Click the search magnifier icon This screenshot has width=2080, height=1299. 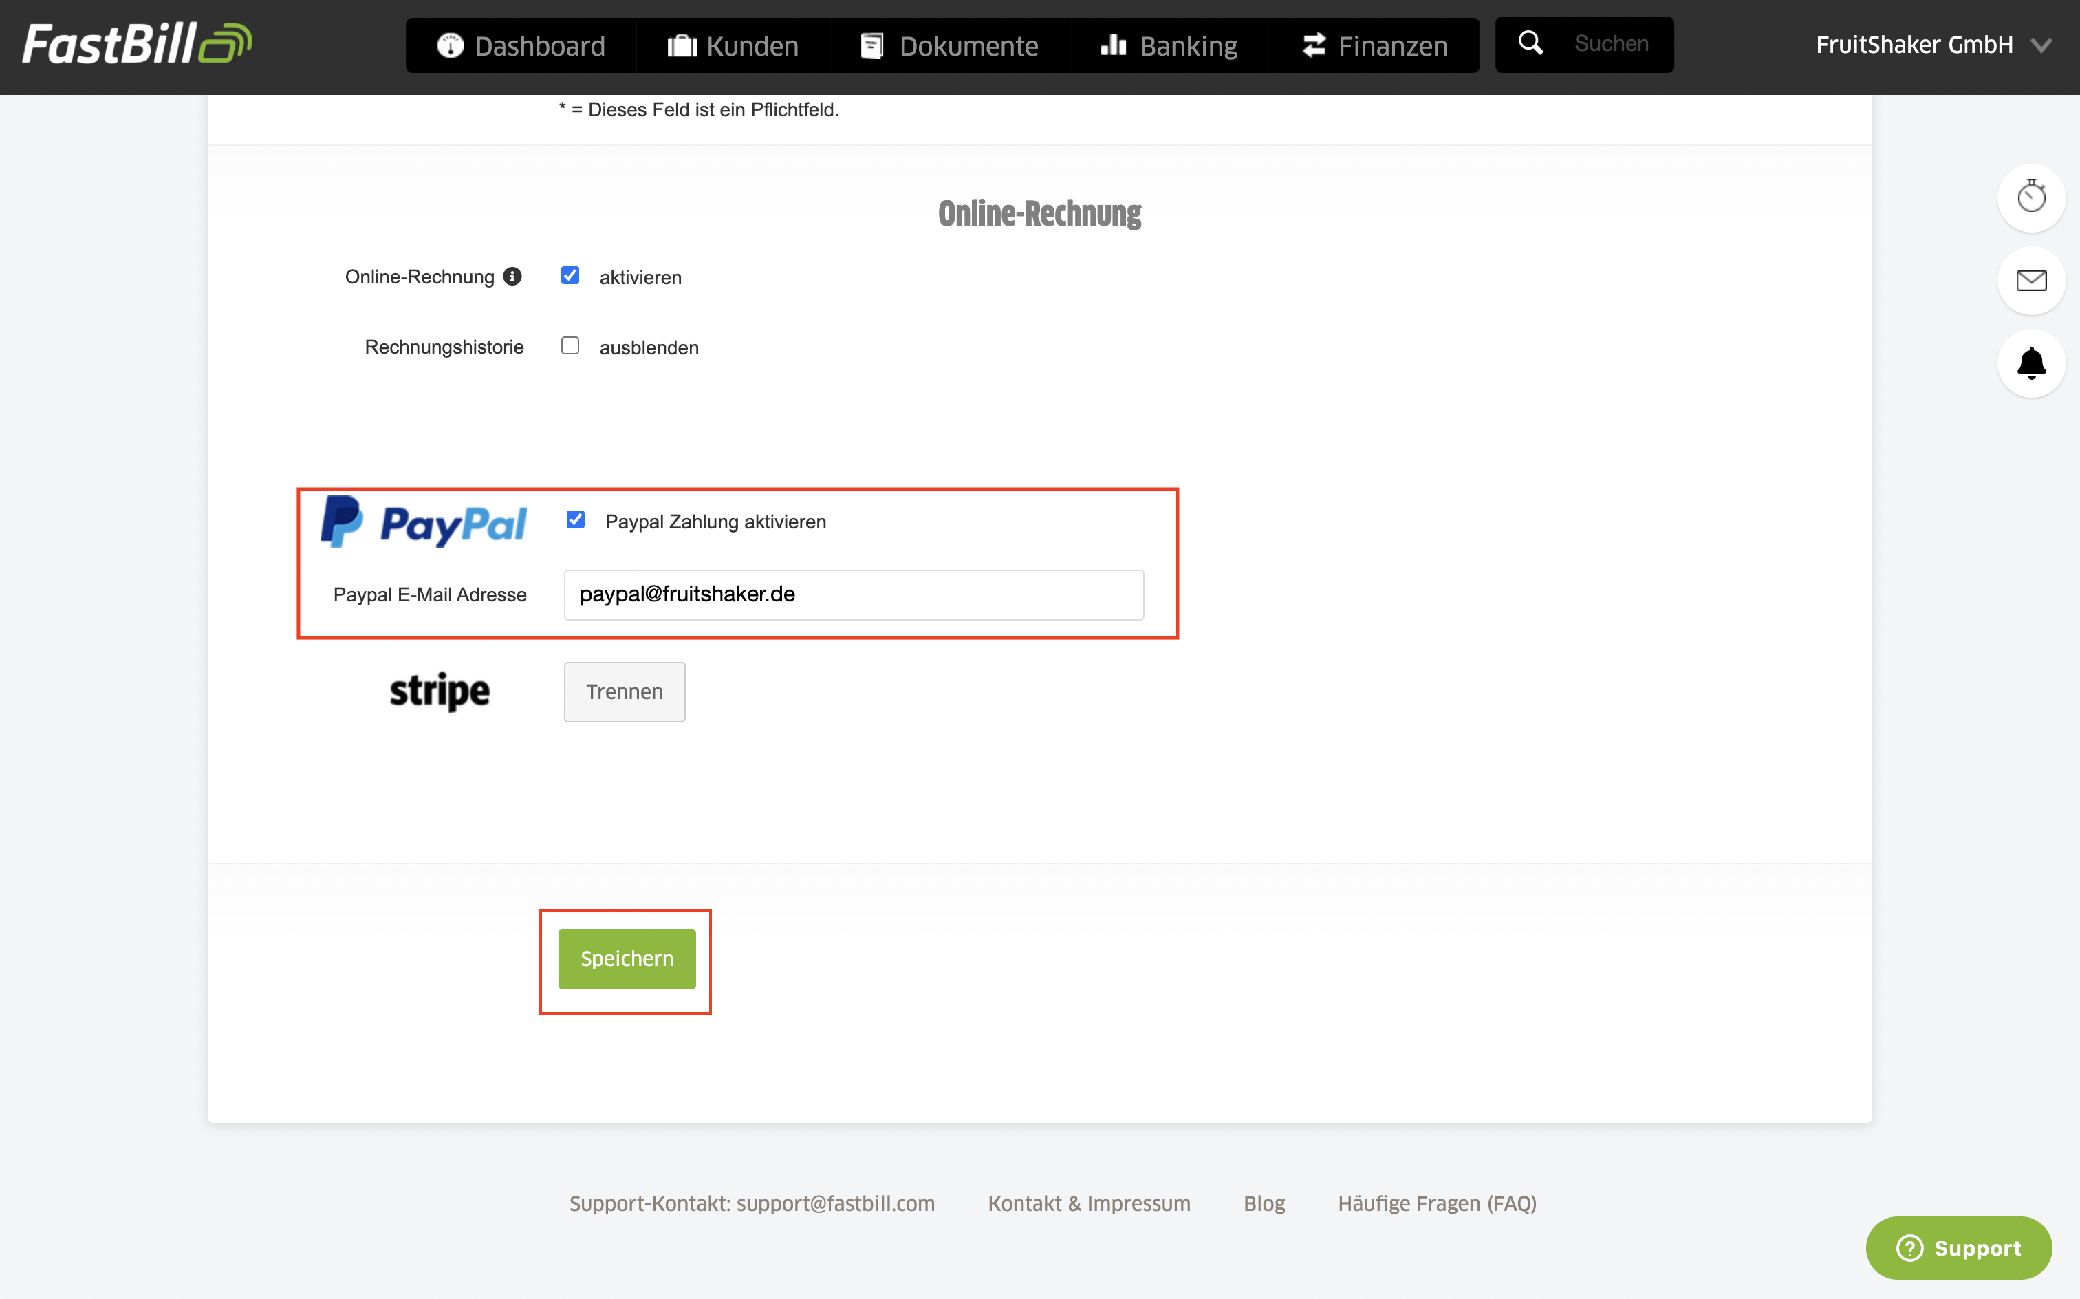1530,43
